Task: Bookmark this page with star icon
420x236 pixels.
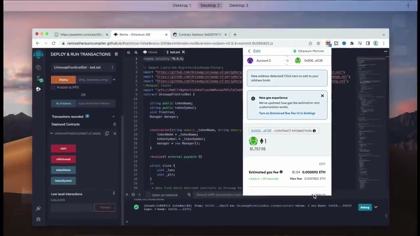Action: [x=318, y=43]
